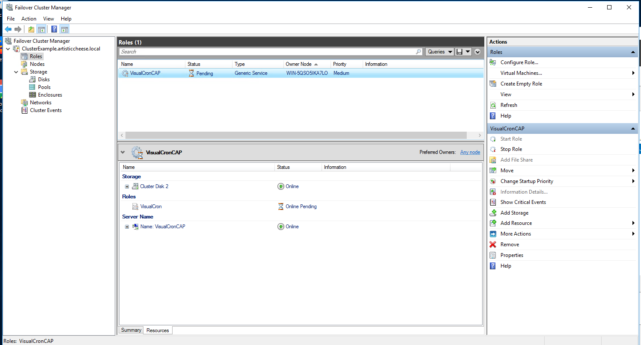Image resolution: width=641 pixels, height=345 pixels.
Task: Sort roles by the Name column header
Action: click(x=152, y=64)
